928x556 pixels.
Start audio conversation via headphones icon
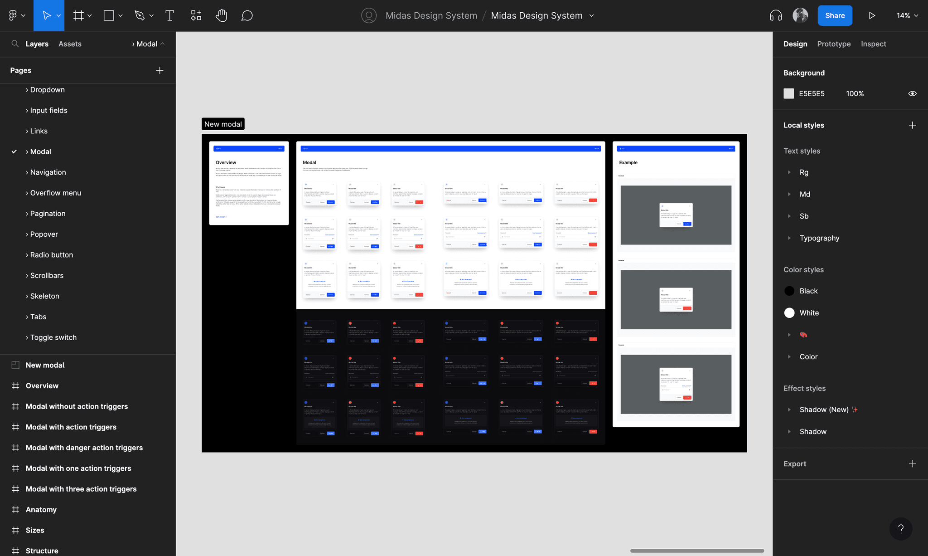click(x=776, y=15)
